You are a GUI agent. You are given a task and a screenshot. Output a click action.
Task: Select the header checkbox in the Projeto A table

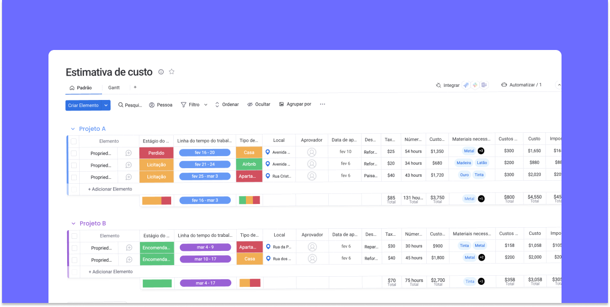point(74,141)
